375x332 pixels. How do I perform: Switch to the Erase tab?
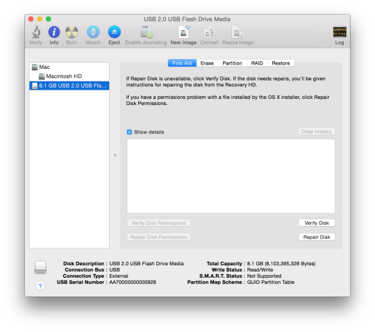[207, 63]
